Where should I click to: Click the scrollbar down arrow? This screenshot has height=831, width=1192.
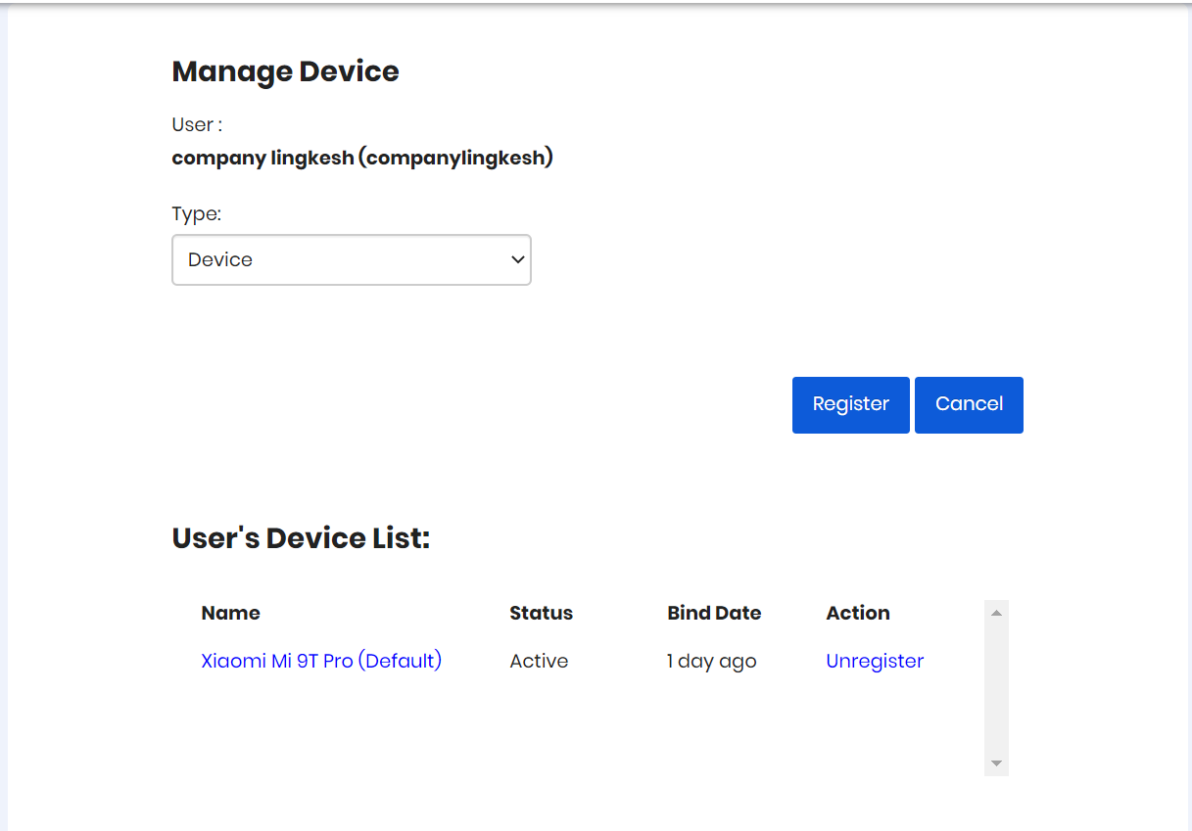pos(995,762)
